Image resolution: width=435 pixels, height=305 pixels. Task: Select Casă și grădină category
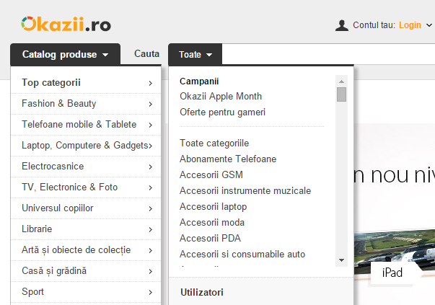(86, 271)
